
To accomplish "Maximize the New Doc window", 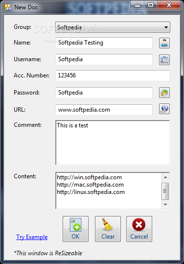I will tap(151, 5).
